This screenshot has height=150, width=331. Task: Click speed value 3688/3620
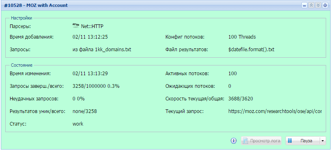[x=241, y=99]
